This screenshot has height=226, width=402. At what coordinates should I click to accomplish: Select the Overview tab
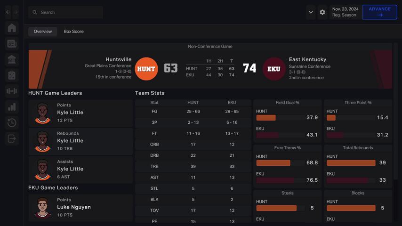click(43, 32)
